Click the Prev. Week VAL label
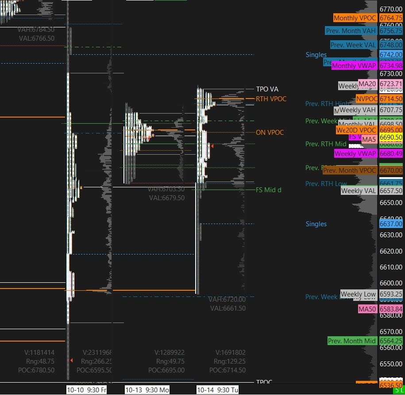 tap(353, 45)
